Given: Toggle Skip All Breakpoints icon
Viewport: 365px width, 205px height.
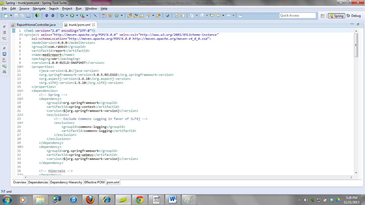Looking at the screenshot, I should tap(95, 15).
